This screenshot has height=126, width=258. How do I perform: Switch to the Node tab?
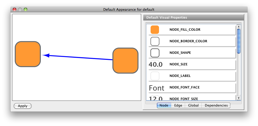tap(164, 105)
